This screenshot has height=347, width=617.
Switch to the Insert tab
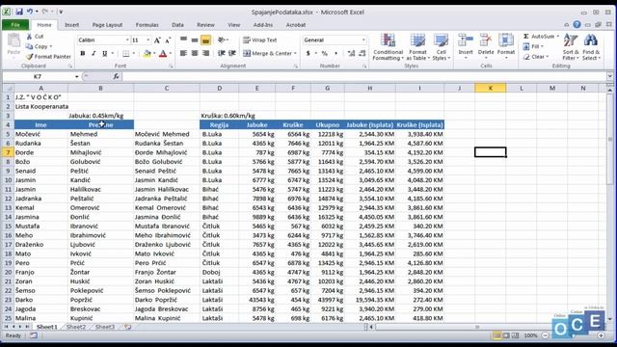point(71,25)
